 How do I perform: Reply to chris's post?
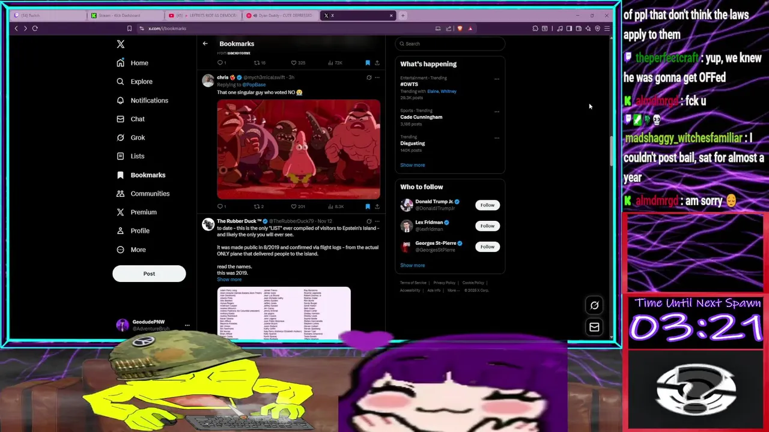coord(221,206)
